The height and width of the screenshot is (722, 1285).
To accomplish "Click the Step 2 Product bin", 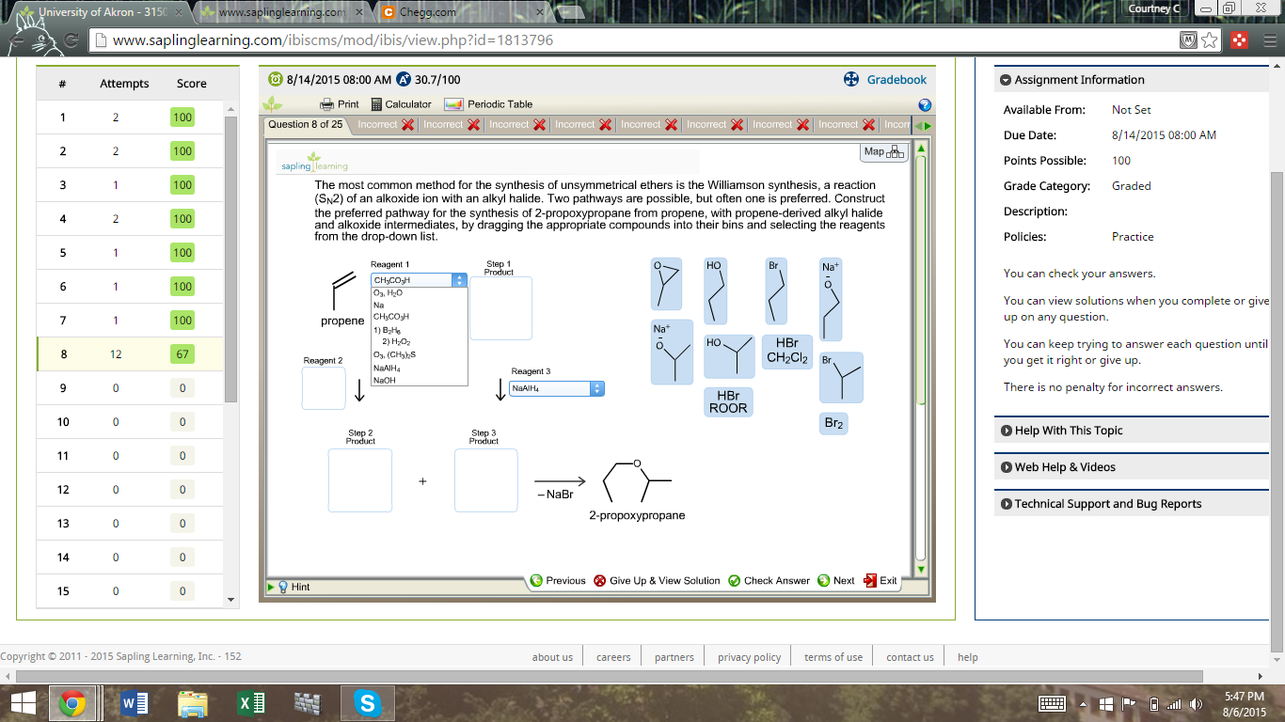I will coord(360,480).
